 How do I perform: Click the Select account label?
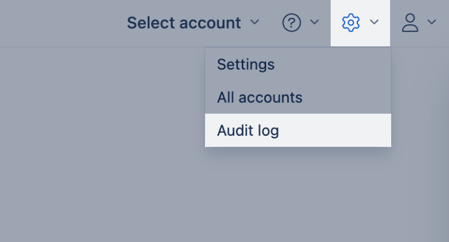183,23
